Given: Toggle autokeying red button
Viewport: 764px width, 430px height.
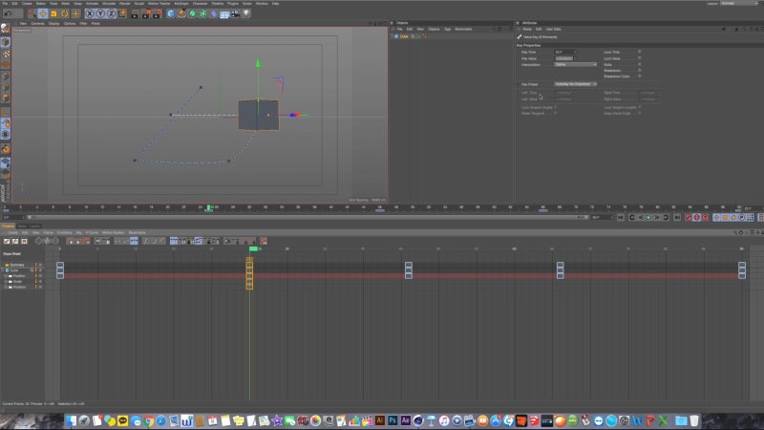Looking at the screenshot, I should click(x=696, y=218).
